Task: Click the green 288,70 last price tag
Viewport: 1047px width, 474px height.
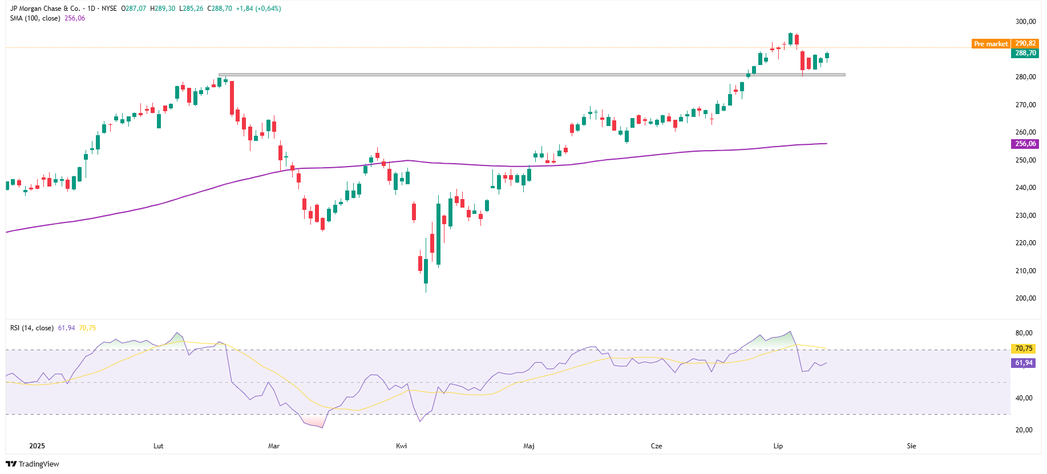Action: [1025, 53]
